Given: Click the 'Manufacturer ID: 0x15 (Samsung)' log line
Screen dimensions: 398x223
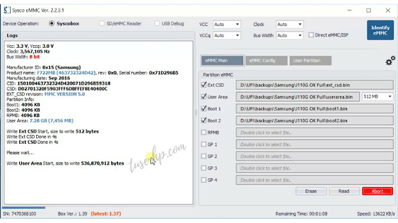Looking at the screenshot, I should [x=44, y=68].
